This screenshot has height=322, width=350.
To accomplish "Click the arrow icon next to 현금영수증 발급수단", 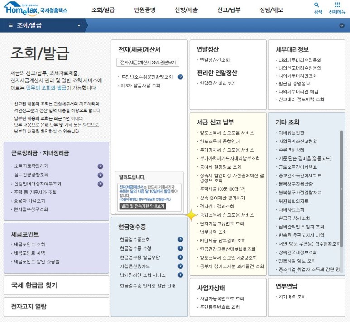I will pyautogui.click(x=180, y=257).
